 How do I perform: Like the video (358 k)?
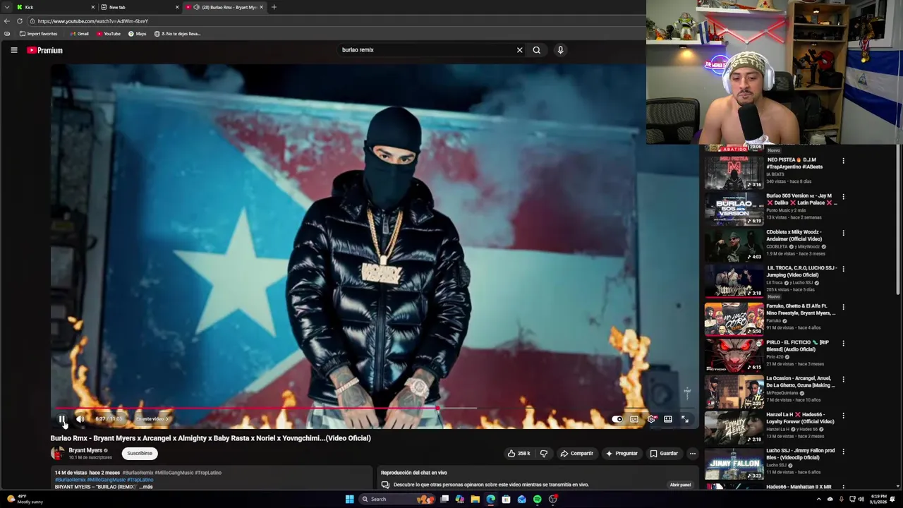(519, 454)
